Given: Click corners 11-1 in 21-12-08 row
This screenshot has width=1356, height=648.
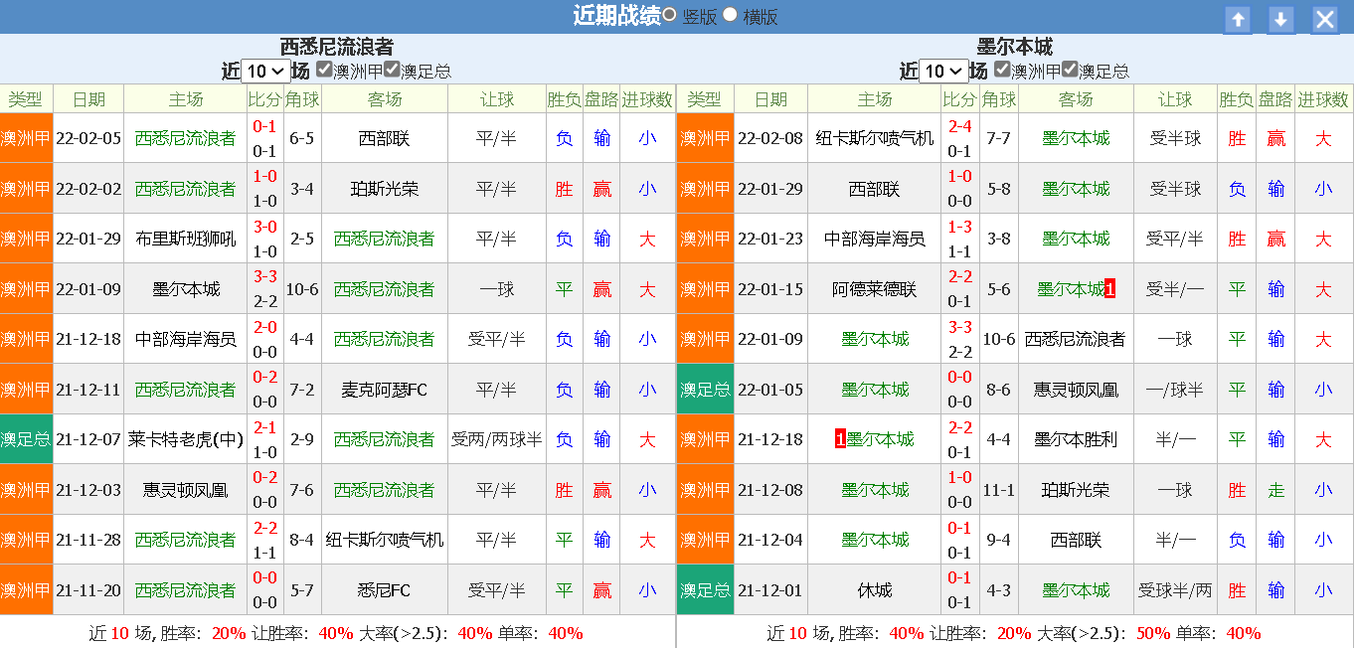Looking at the screenshot, I should (x=998, y=490).
